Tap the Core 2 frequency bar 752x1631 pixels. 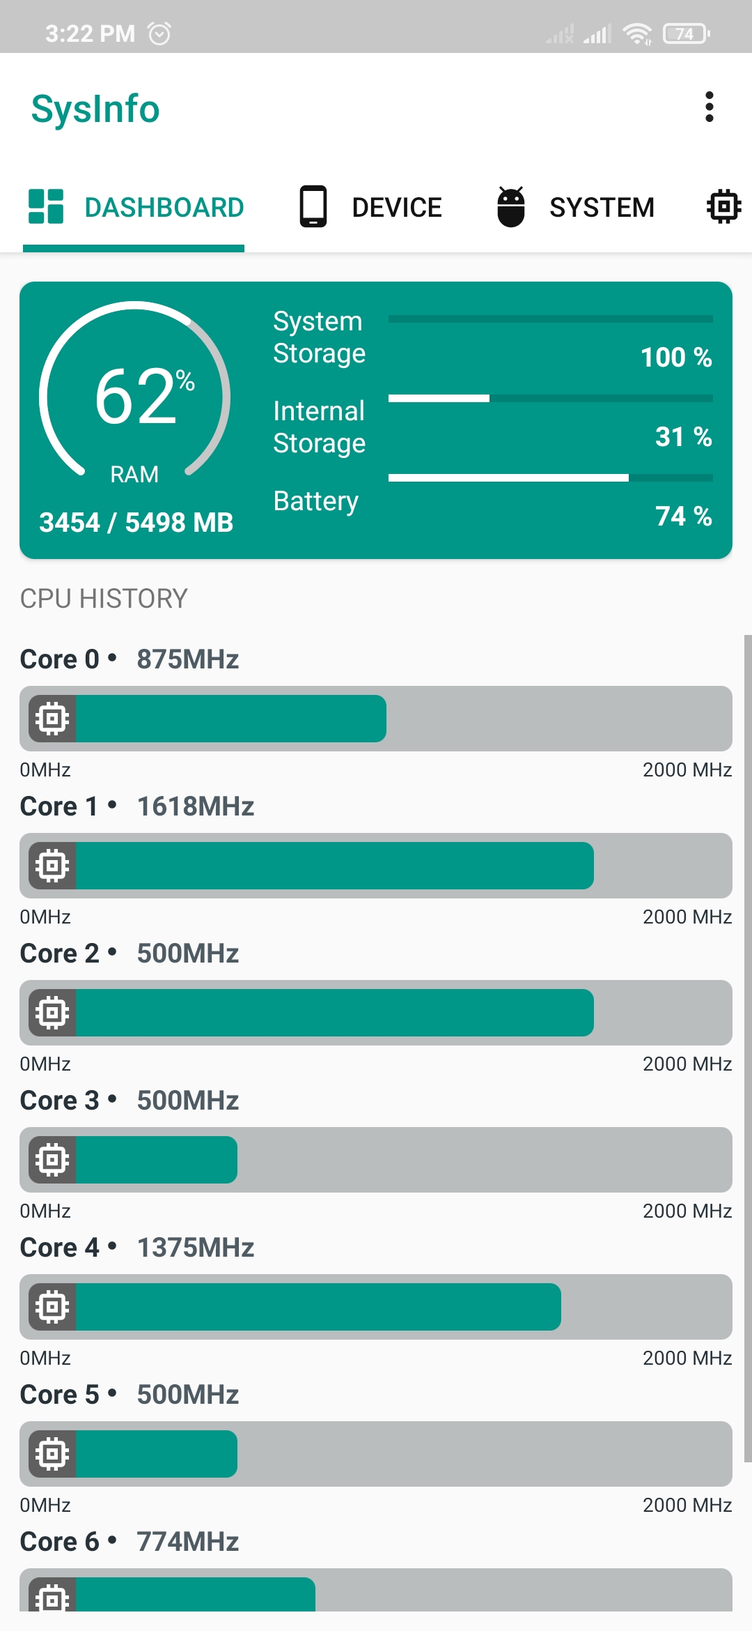[376, 1013]
